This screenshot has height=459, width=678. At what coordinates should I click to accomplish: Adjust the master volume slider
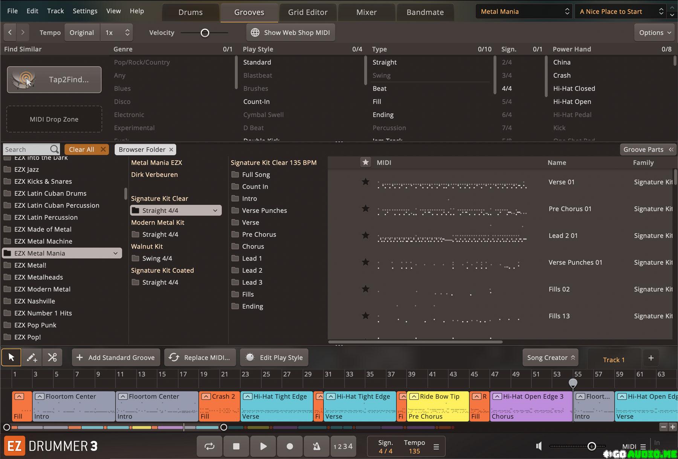click(x=592, y=447)
